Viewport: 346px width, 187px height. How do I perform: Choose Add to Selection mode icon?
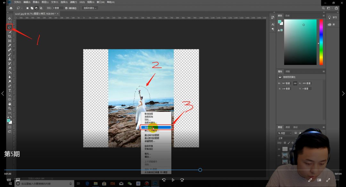click(32, 8)
